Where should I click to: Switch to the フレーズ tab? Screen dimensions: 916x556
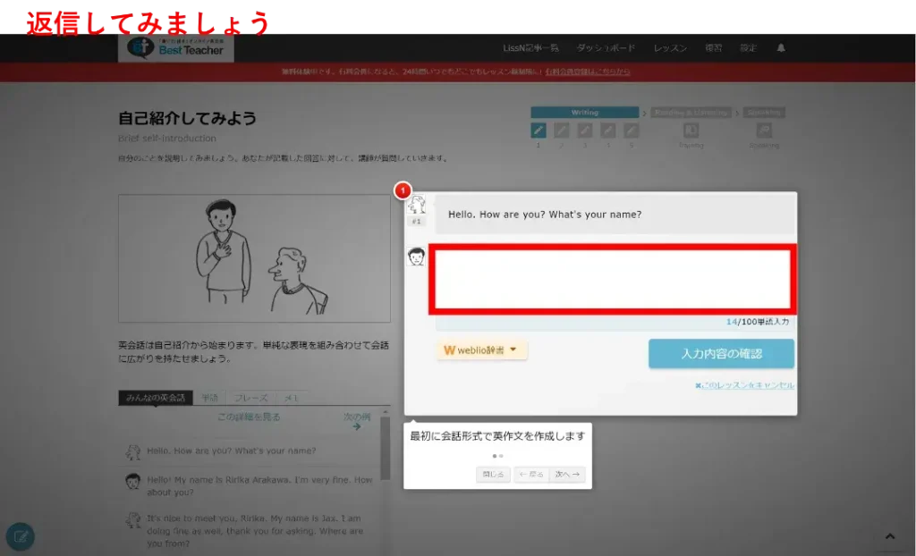click(250, 398)
